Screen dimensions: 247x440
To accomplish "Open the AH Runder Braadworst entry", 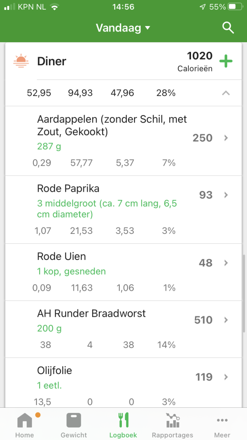I will pyautogui.click(x=91, y=313).
